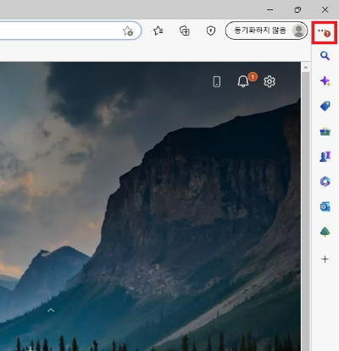Open notifications bell on new tab page
This screenshot has height=351, width=339.
tap(243, 81)
